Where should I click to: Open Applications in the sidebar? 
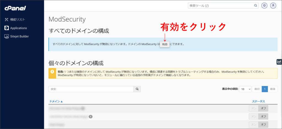pyautogui.click(x=18, y=28)
